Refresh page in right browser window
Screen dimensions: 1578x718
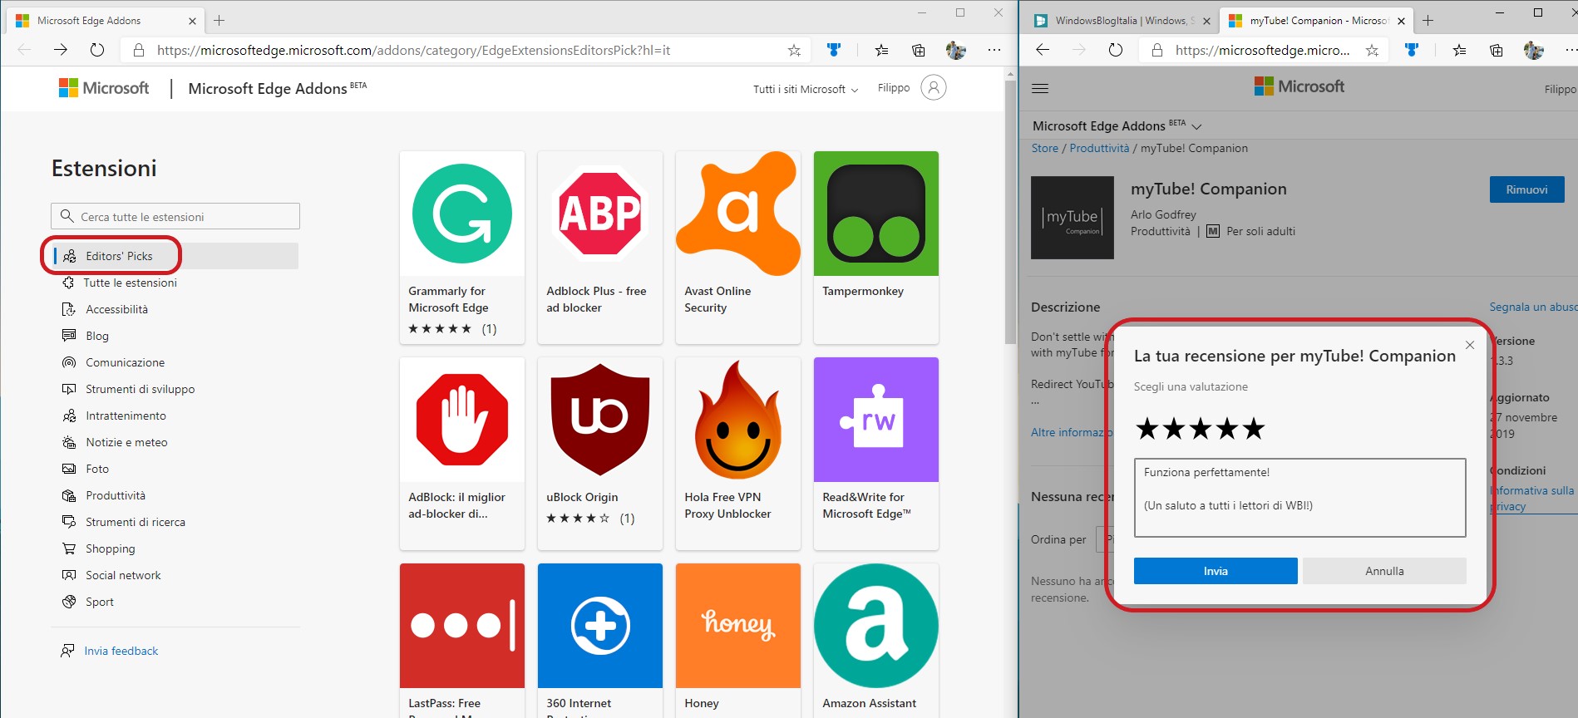click(1116, 51)
